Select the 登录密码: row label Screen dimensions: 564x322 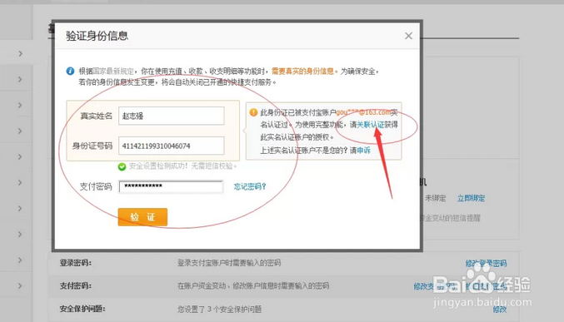76,263
